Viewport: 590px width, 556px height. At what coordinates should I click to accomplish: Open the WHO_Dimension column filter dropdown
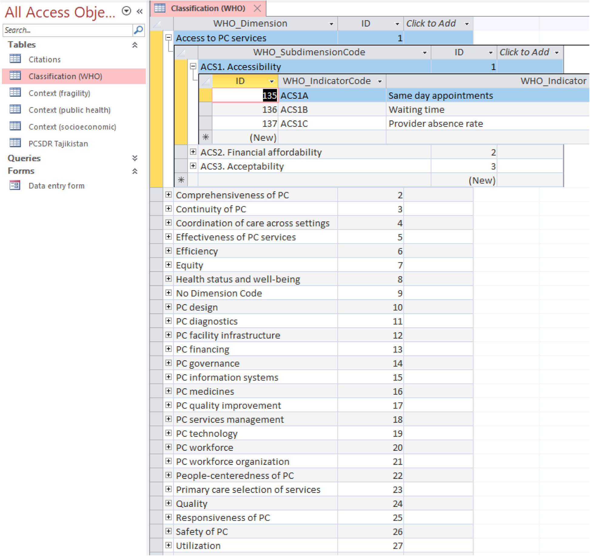point(331,24)
